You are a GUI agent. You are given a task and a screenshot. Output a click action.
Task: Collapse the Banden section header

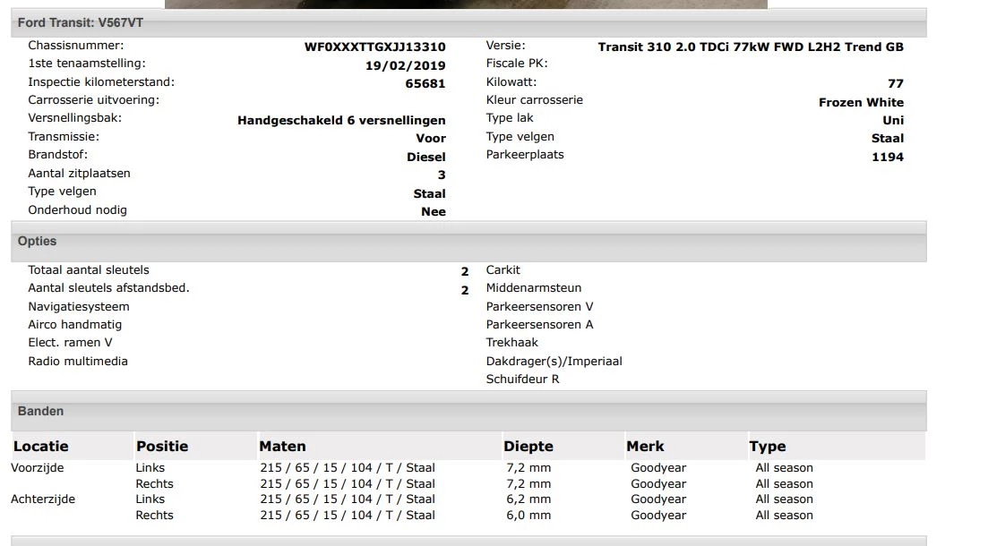pos(40,411)
